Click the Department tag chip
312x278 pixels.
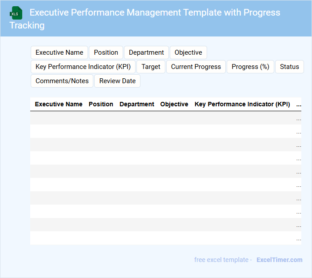(146, 52)
